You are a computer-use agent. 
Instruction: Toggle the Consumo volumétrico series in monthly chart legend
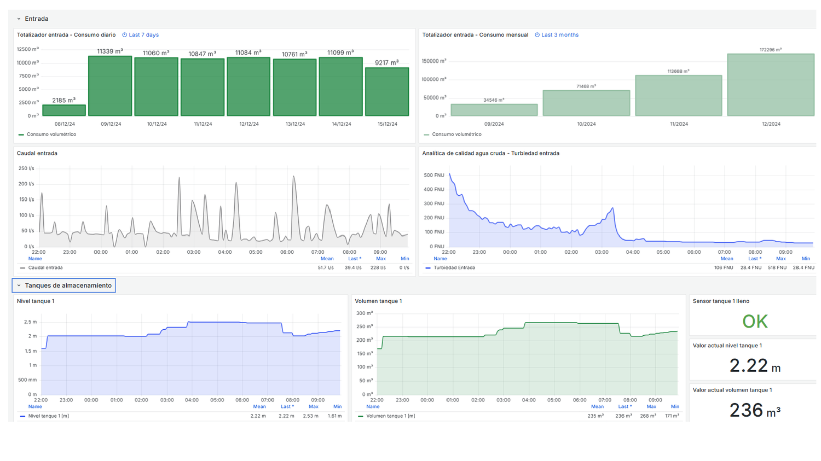point(456,135)
